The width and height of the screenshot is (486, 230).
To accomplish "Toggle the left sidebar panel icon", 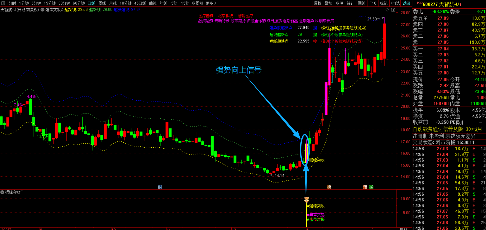I will point(3,3).
